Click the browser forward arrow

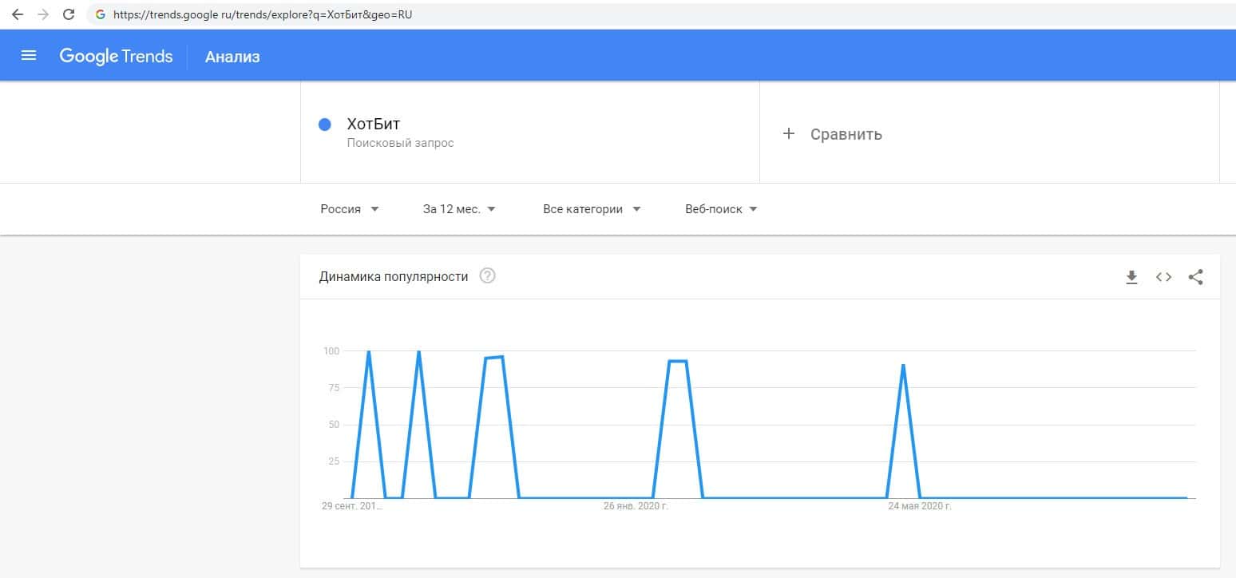(x=42, y=14)
